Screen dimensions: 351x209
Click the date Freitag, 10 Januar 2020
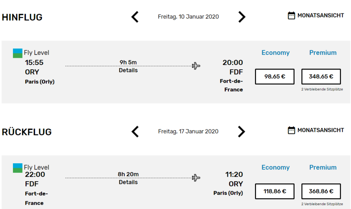click(188, 17)
